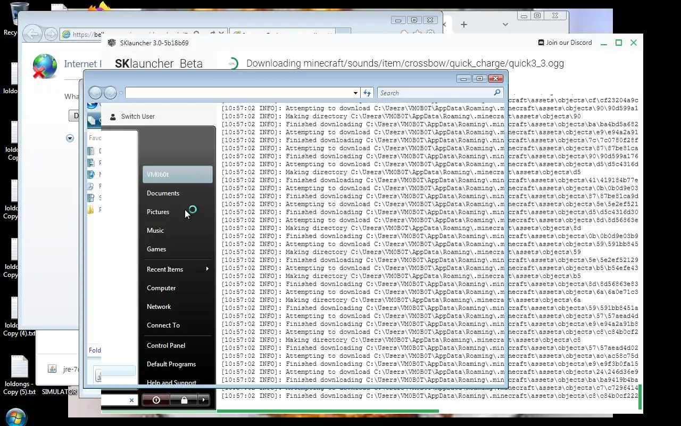The height and width of the screenshot is (426, 681).
Task: Open a new tab with the plus button
Action: click(x=463, y=24)
